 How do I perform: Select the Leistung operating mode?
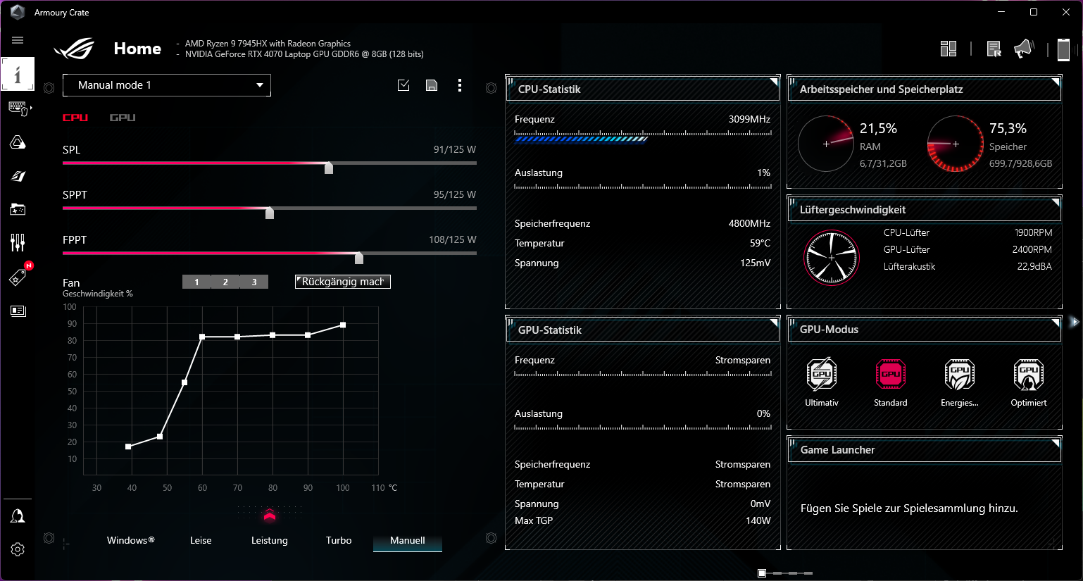(x=270, y=540)
